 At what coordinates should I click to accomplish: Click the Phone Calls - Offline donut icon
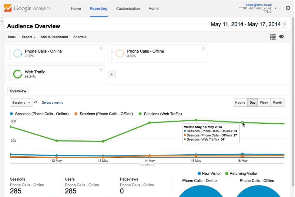[x=120, y=53]
